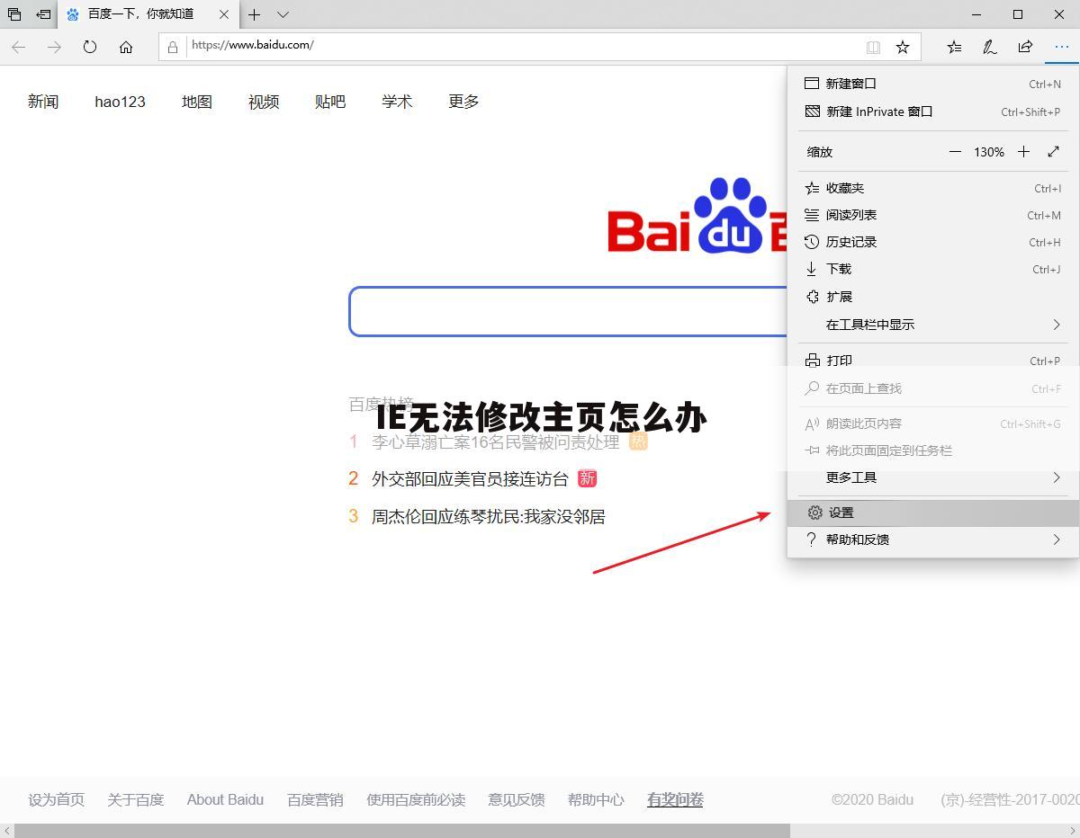Choose 在页面上查找 in the menu
Screen dimensions: 1080x838
pos(933,388)
